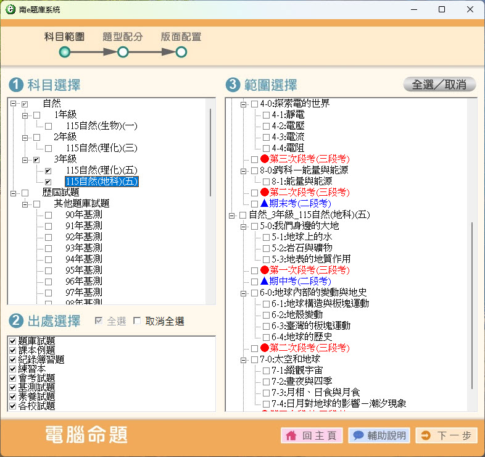Check the 93年基測 checkbox

pyautogui.click(x=48, y=248)
